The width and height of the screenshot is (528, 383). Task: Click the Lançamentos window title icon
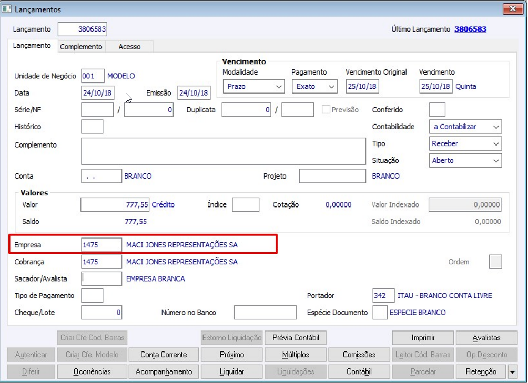[6, 9]
